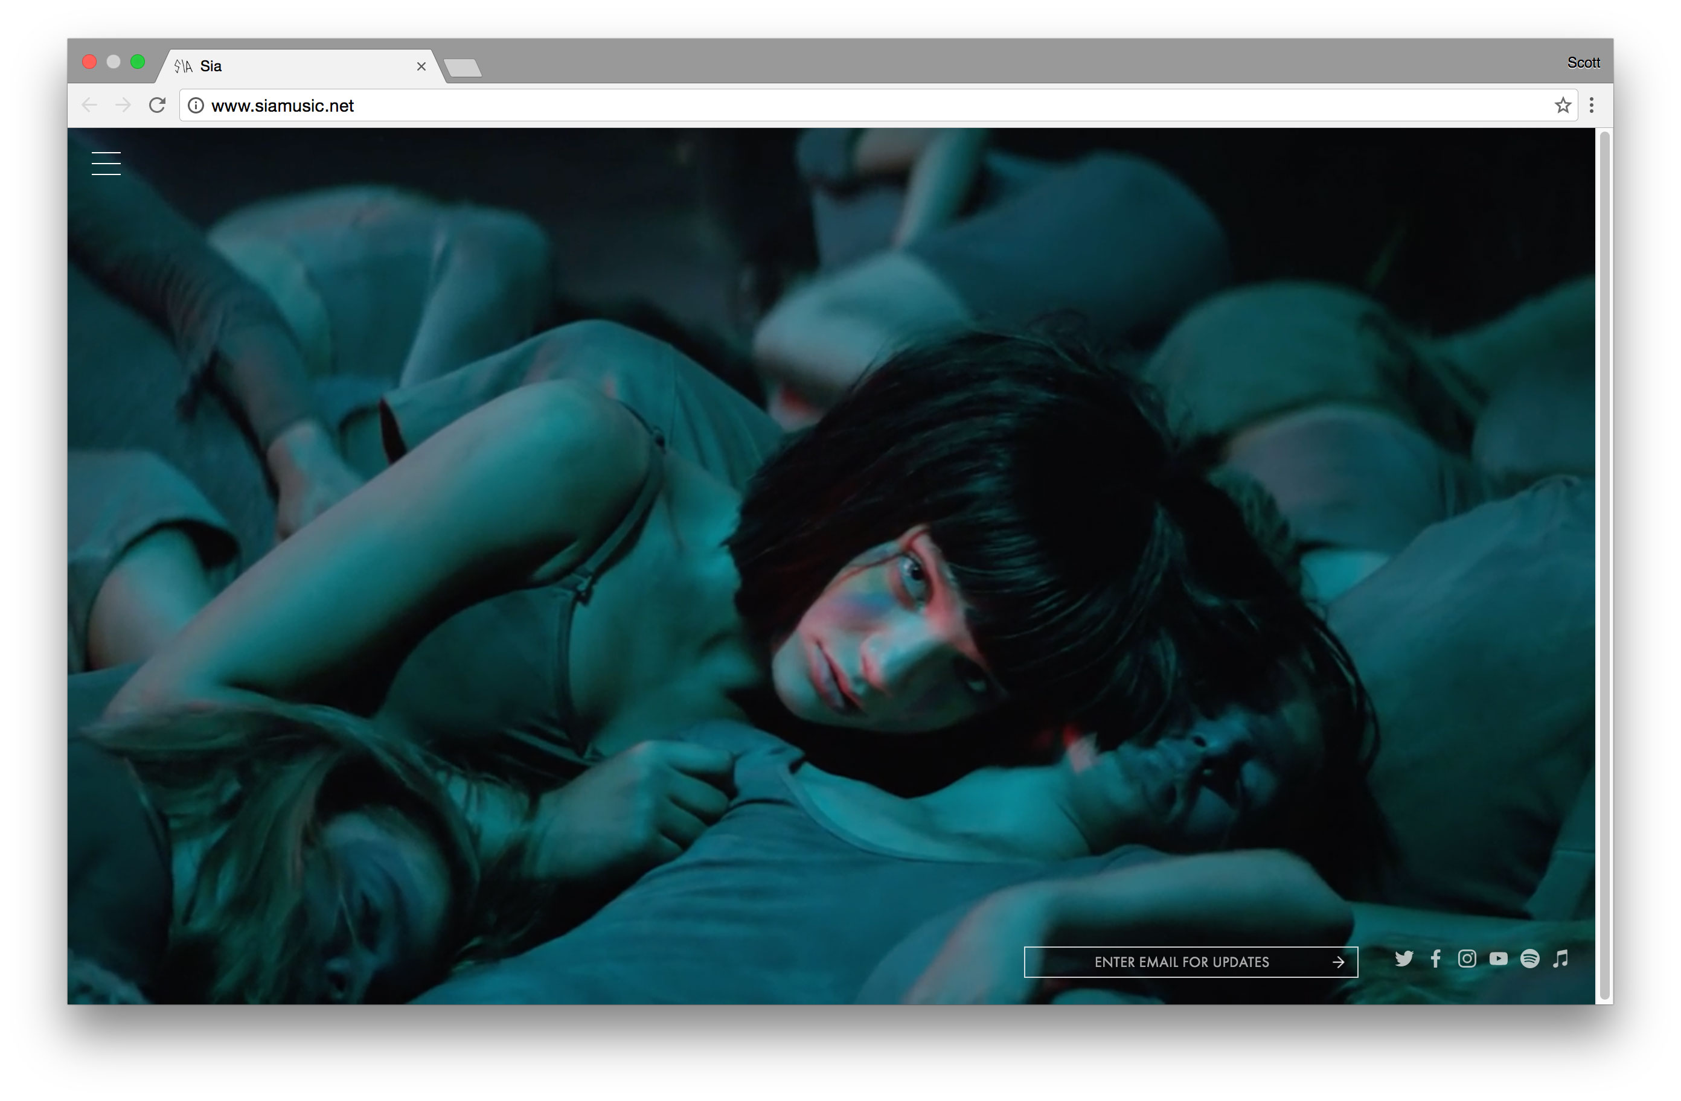Maximize the browser window with green button

point(138,62)
